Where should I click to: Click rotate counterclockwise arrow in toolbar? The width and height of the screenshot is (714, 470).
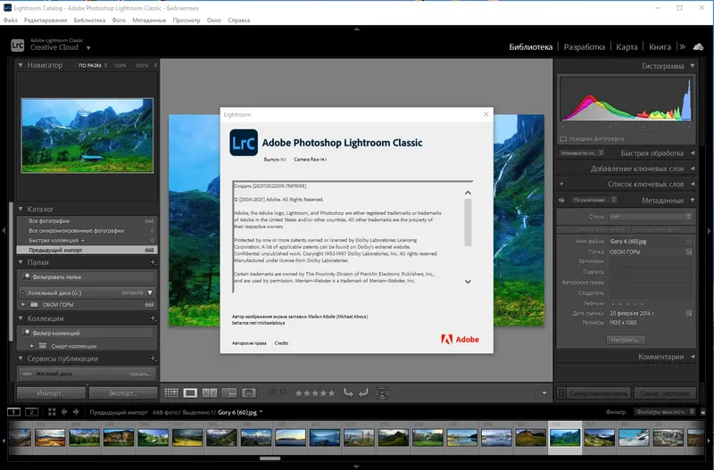[x=348, y=393]
